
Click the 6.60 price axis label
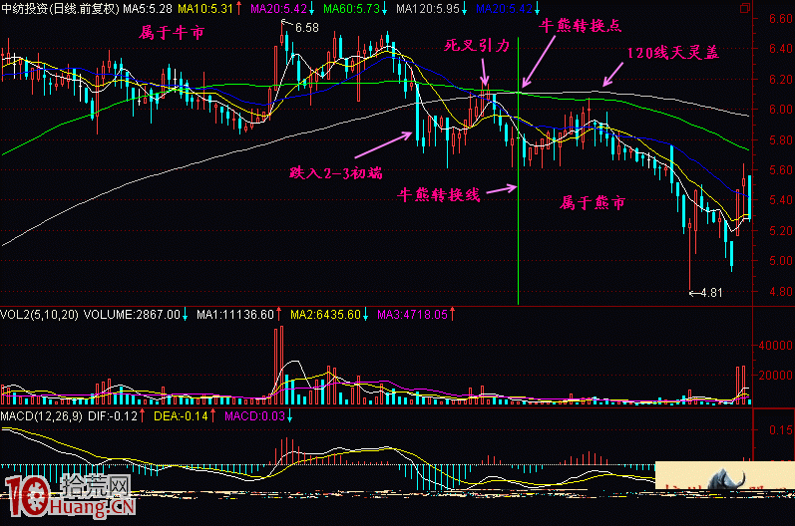coord(780,19)
